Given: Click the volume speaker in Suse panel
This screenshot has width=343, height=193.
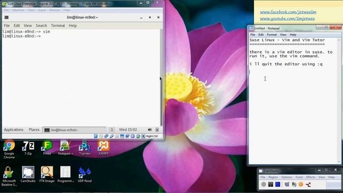Looking at the screenshot, I should (x=150, y=130).
